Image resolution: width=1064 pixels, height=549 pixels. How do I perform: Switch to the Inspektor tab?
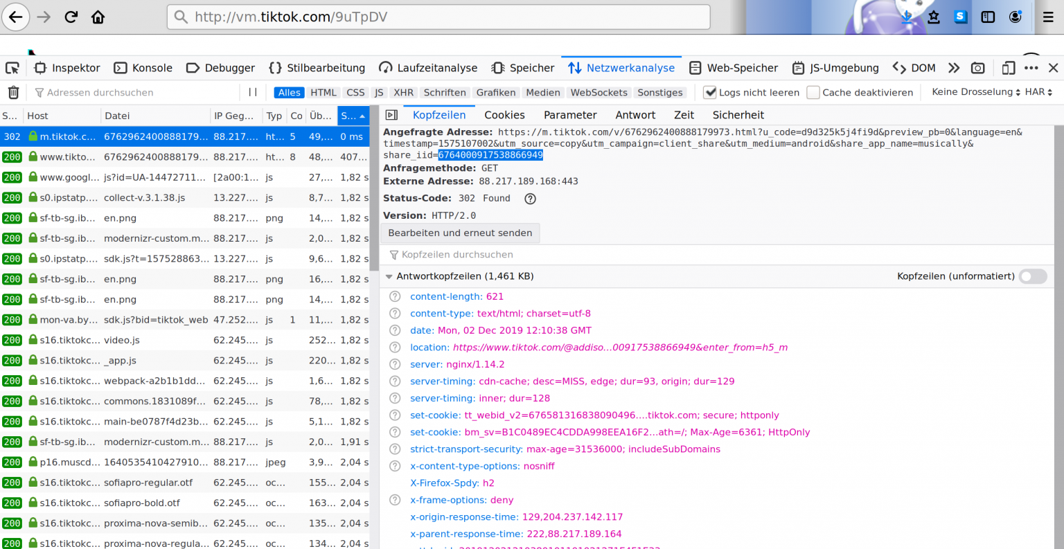(x=68, y=68)
